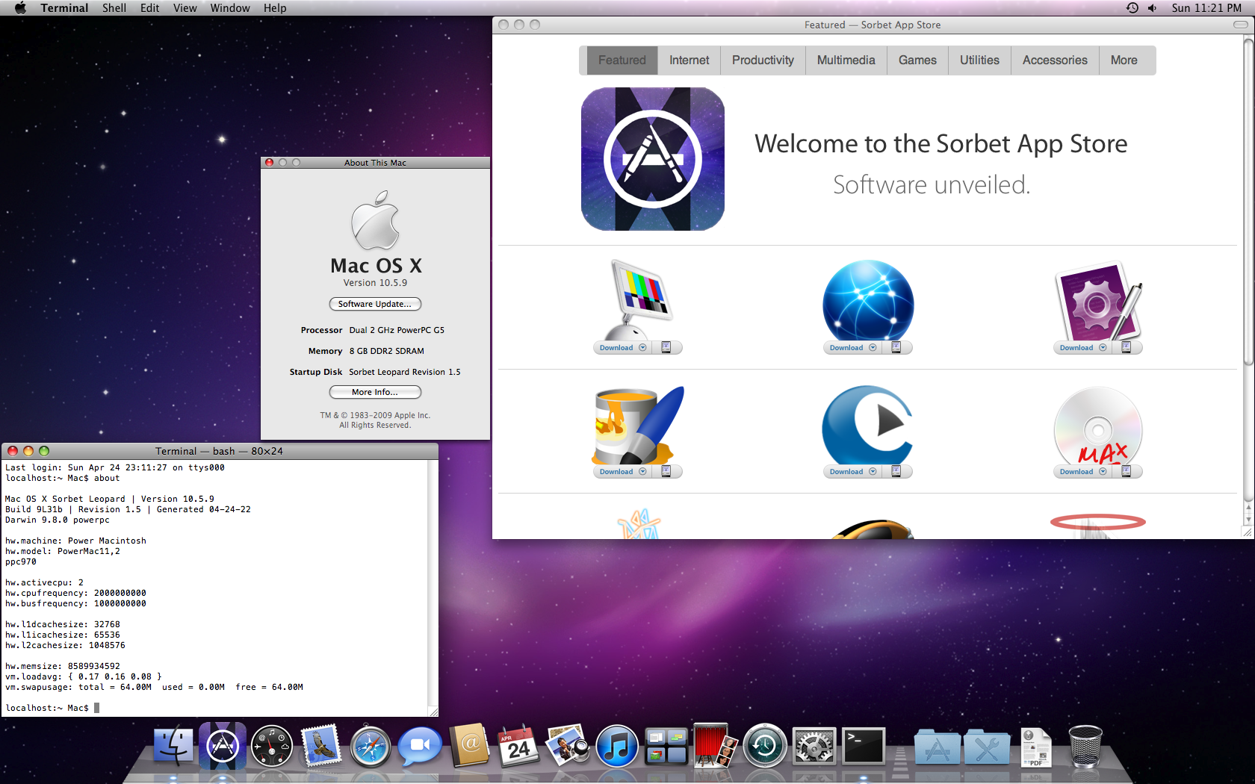Switch to the Games tab
The image size is (1255, 784).
coord(917,60)
